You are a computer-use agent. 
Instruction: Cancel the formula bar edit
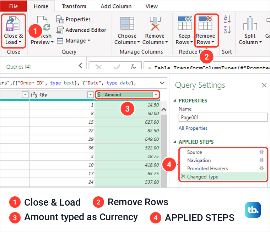99,67
